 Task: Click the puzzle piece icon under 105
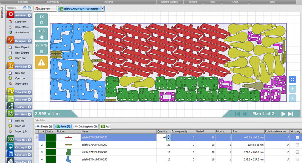[x=41, y=37]
